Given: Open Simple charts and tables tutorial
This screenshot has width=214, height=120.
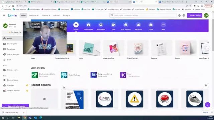Looking at the screenshot, I should (43, 75).
